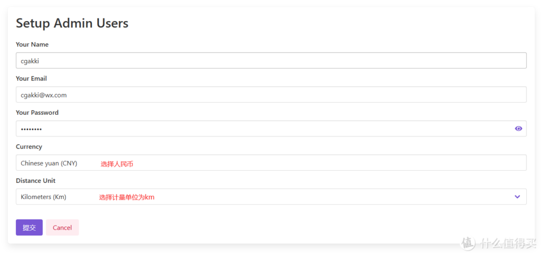Click the "Your Name" field label
The width and height of the screenshot is (541, 255).
tap(32, 45)
